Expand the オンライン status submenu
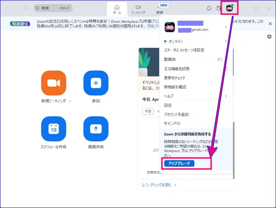This screenshot has width=276, height=208. 226,41
